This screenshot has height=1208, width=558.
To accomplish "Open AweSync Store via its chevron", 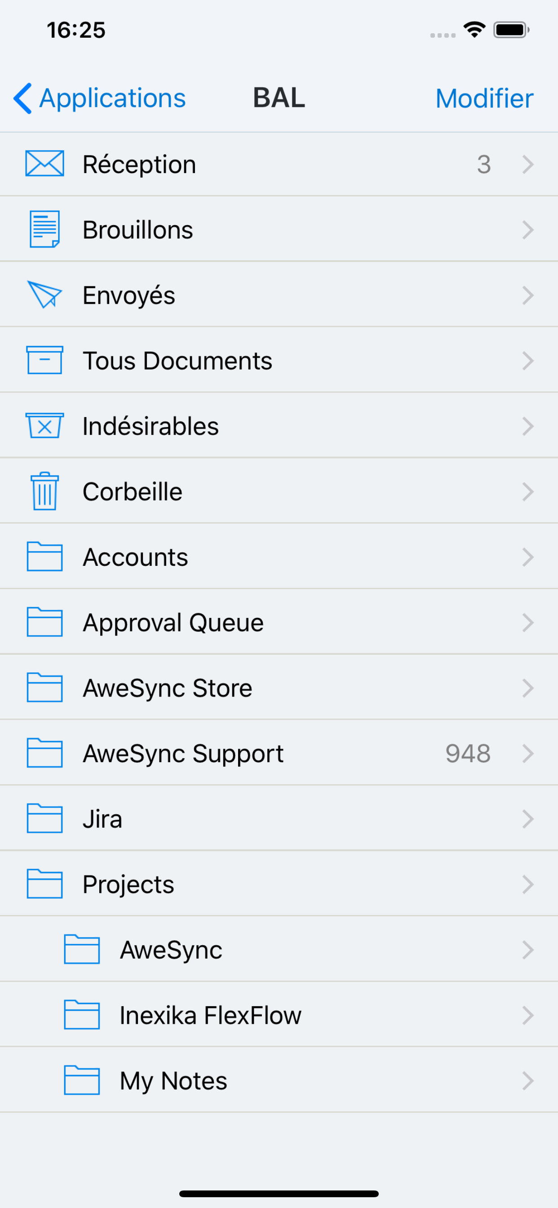I will [x=528, y=688].
